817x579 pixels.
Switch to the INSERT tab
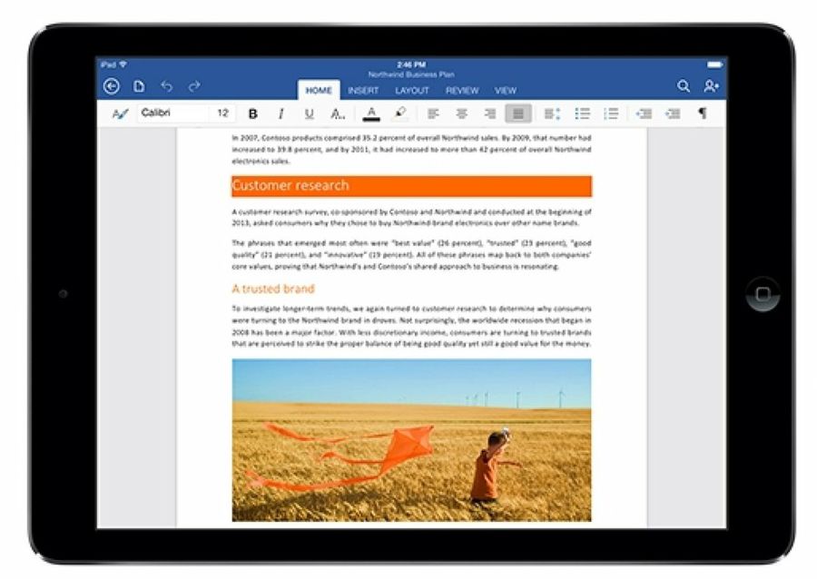point(363,91)
